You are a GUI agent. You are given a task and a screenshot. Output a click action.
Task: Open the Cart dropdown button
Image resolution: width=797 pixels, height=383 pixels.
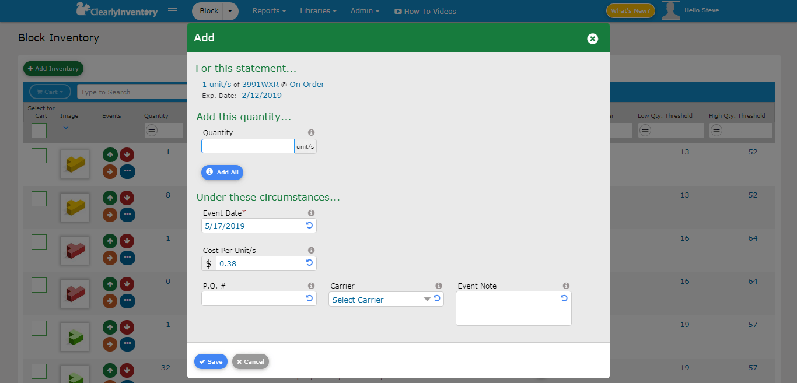click(50, 92)
